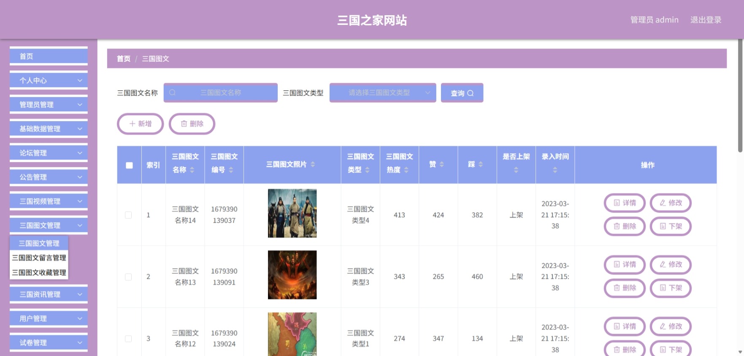Expand 基础数据管理 sidebar menu
Viewport: 744px width, 356px height.
click(49, 129)
